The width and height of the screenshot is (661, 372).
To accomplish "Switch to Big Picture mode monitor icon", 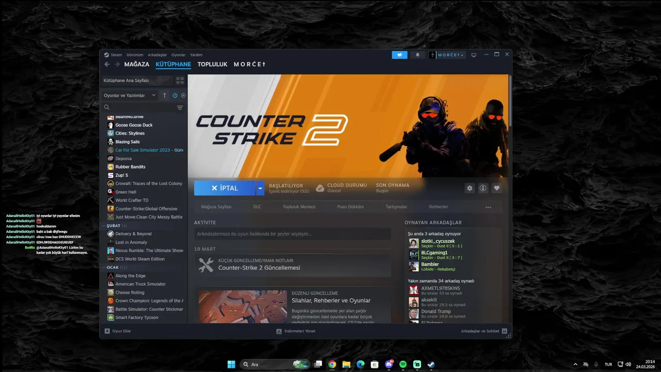I will (474, 55).
